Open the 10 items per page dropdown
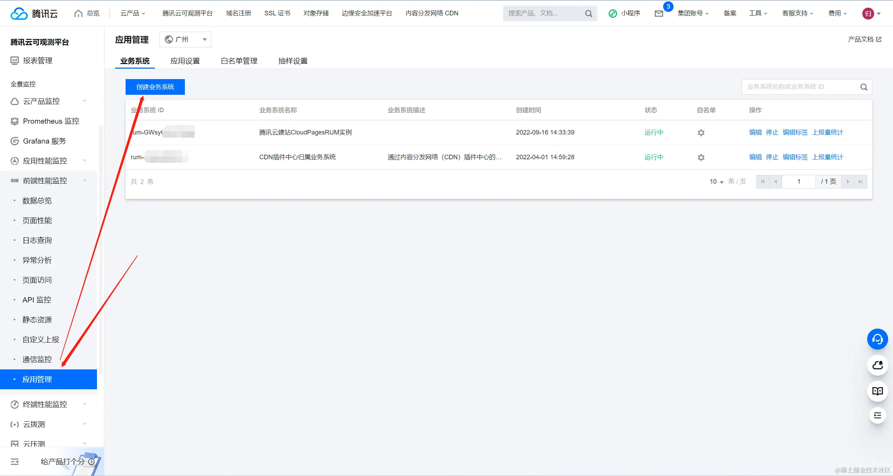 click(x=715, y=181)
